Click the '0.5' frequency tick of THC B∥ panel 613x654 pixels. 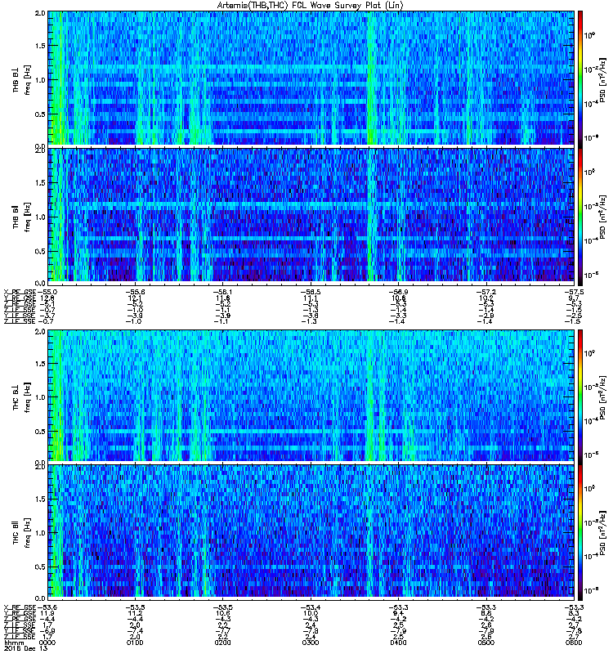(40, 567)
